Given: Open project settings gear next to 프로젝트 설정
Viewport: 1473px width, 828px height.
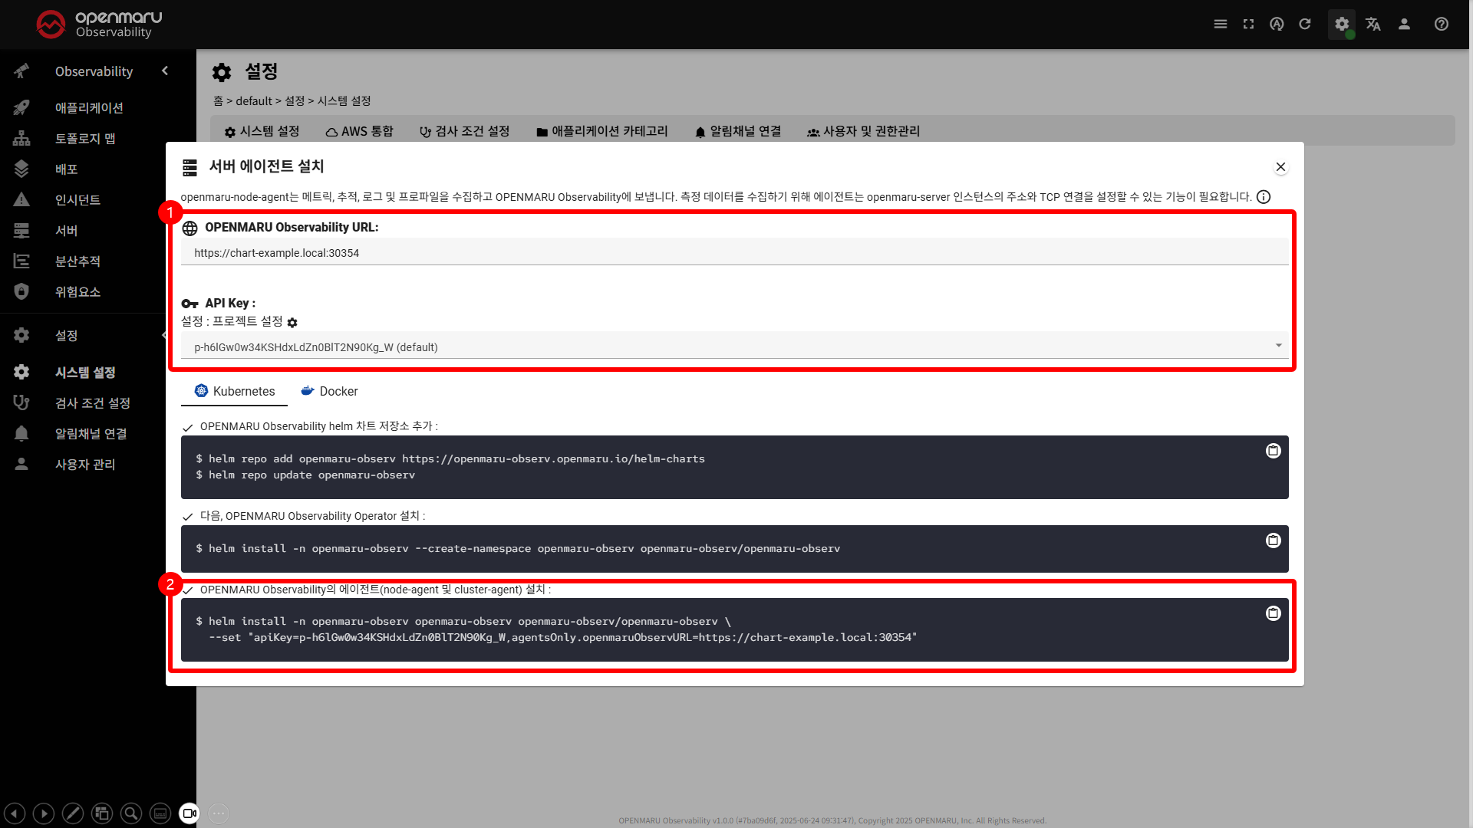Looking at the screenshot, I should point(292,323).
